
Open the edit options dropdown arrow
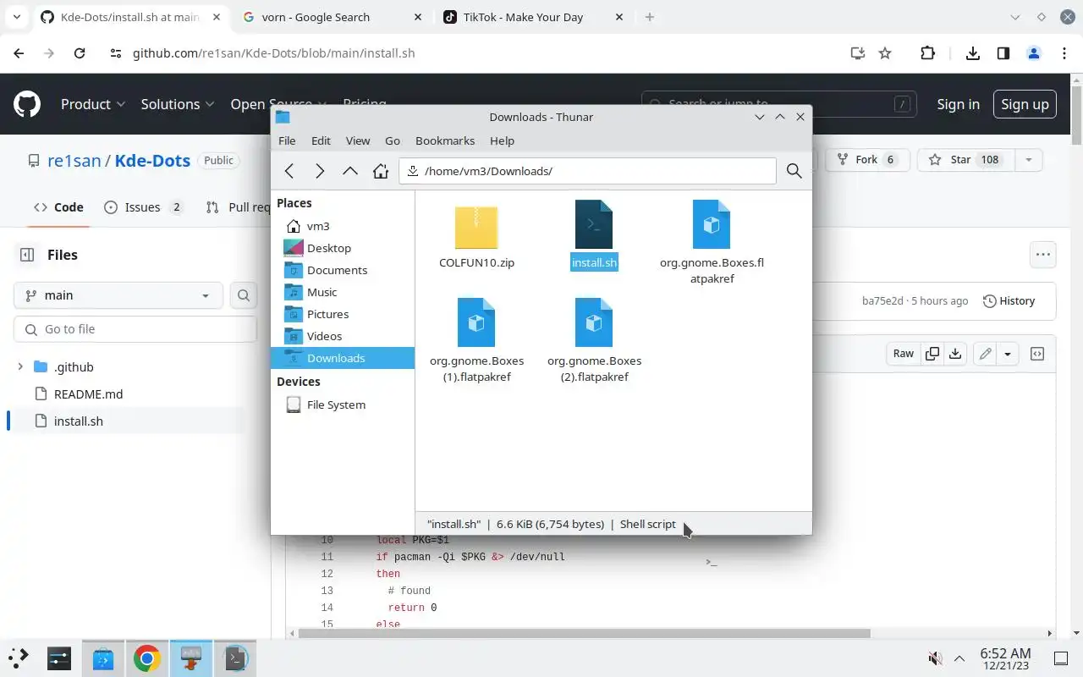pyautogui.click(x=1008, y=354)
